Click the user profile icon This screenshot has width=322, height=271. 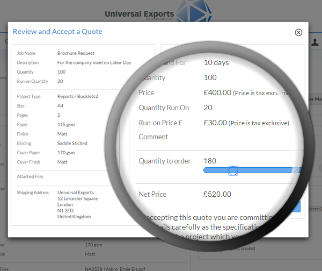pyautogui.click(x=315, y=42)
